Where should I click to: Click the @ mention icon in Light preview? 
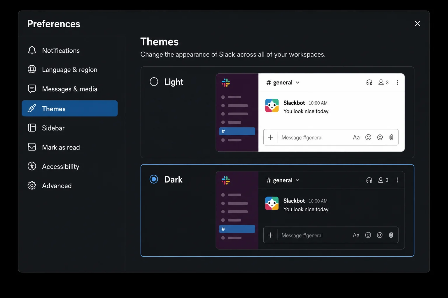[x=380, y=137]
